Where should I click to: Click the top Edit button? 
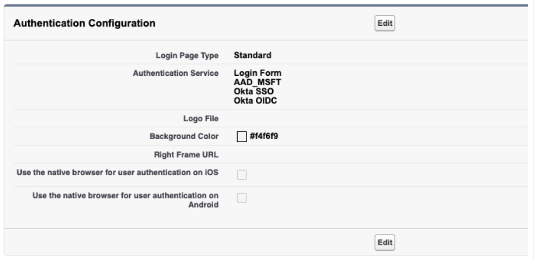(385, 23)
